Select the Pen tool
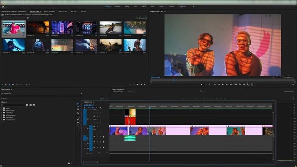This screenshot has height=167, width=297. (78, 119)
